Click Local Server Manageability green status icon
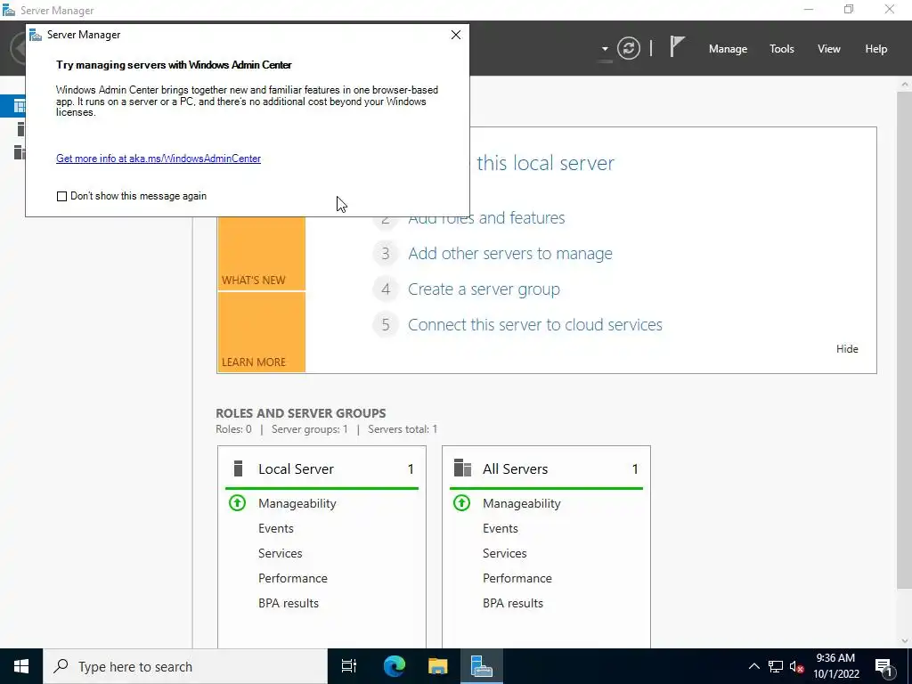 pos(237,503)
